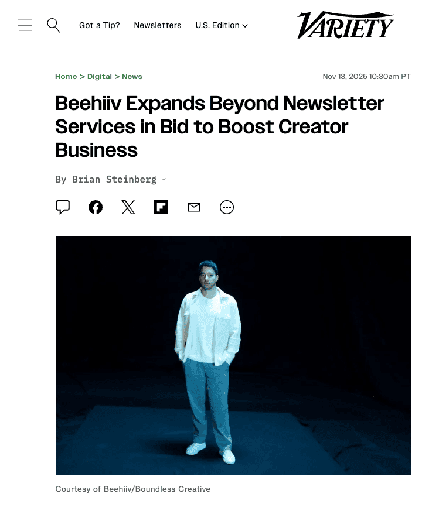This screenshot has width=439, height=511.
Task: Click the Got a Tip? link
Action: point(100,25)
